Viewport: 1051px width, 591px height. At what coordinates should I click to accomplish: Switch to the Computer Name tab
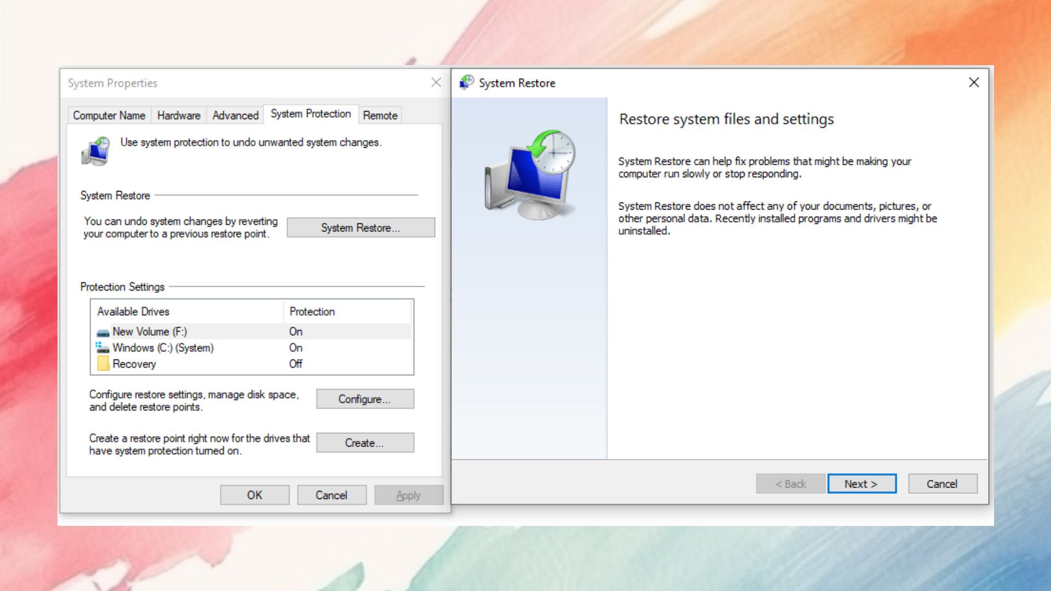point(109,115)
